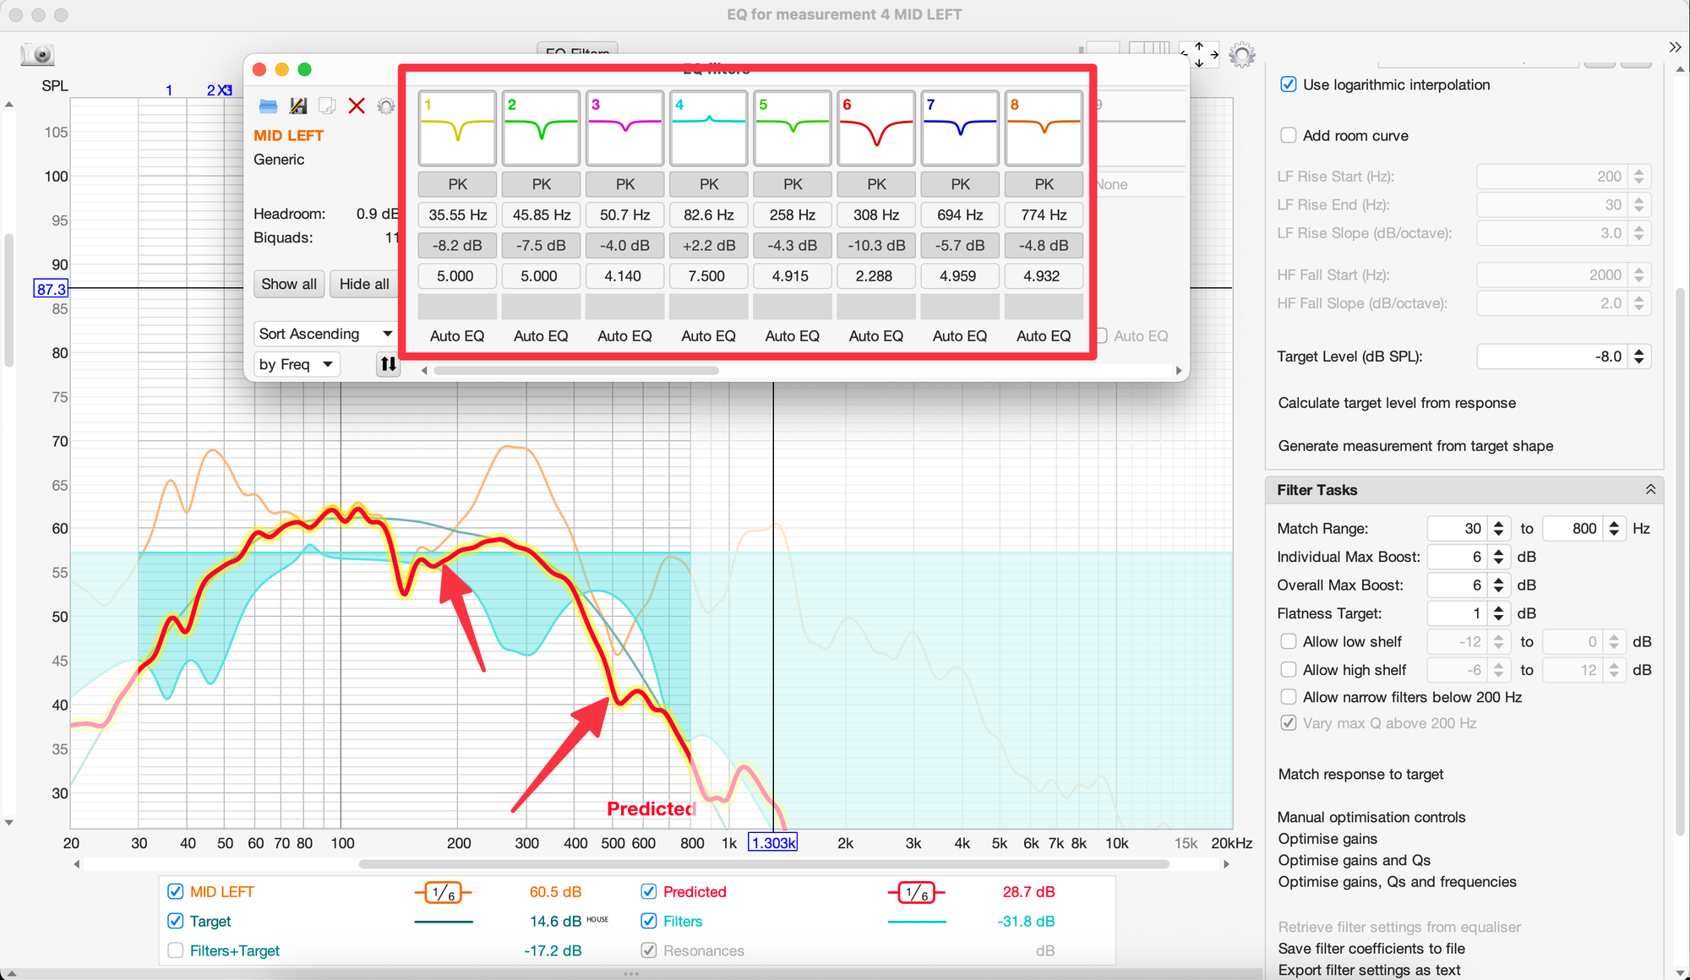Click Match response to target
Viewport: 1690px width, 980px height.
[x=1360, y=775]
